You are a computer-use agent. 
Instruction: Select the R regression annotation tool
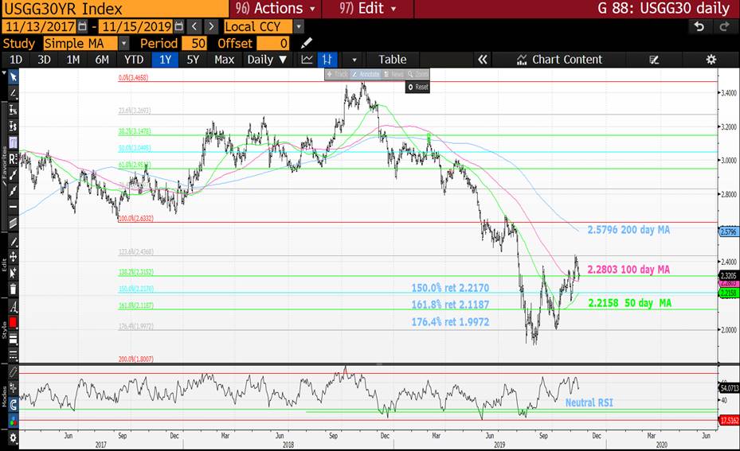13,159
